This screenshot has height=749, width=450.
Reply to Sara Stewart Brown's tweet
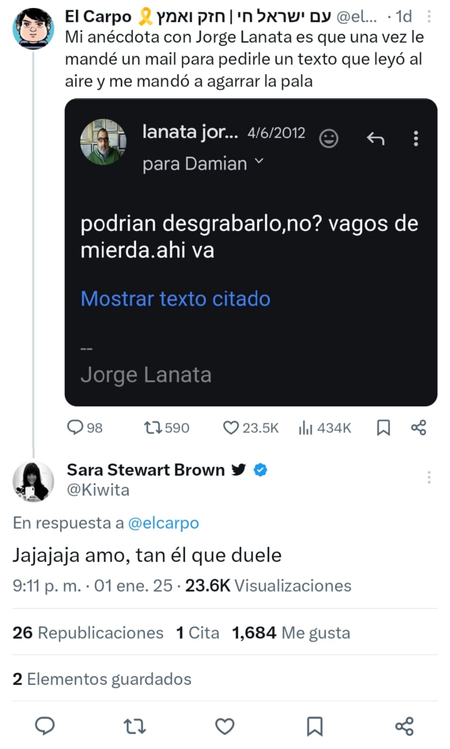tap(45, 726)
